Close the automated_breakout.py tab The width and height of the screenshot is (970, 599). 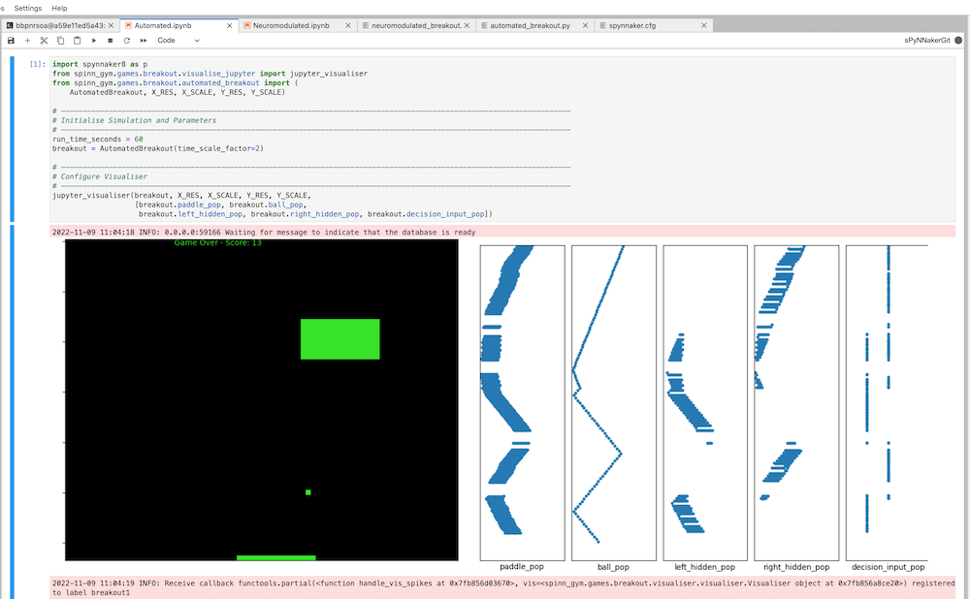point(585,25)
